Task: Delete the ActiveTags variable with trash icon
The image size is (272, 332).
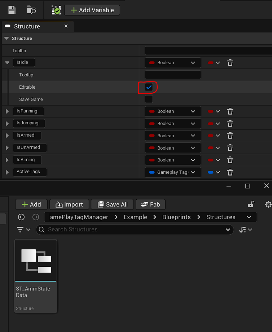Action: tap(230, 172)
